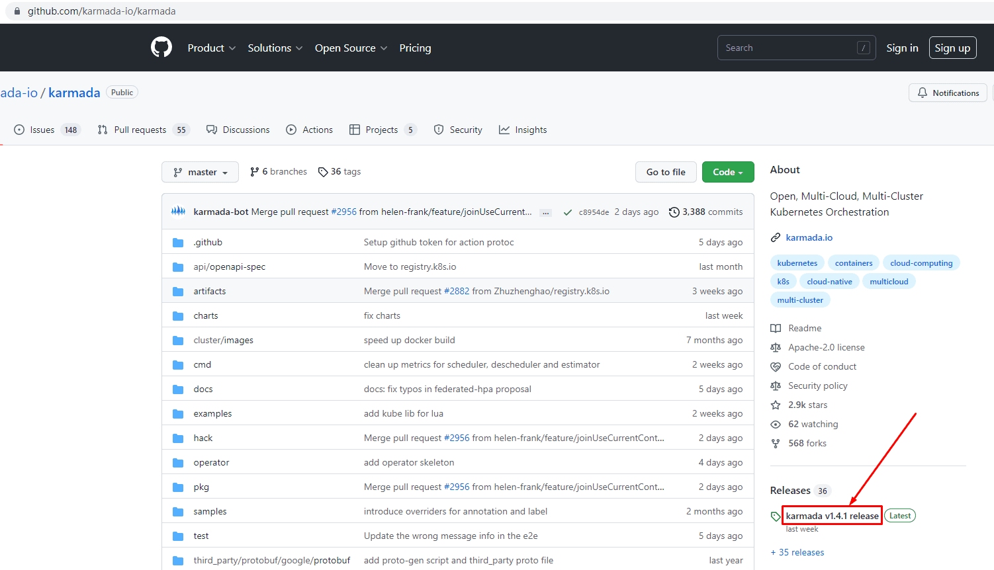Click the fork icon beside 568 forks

point(776,444)
